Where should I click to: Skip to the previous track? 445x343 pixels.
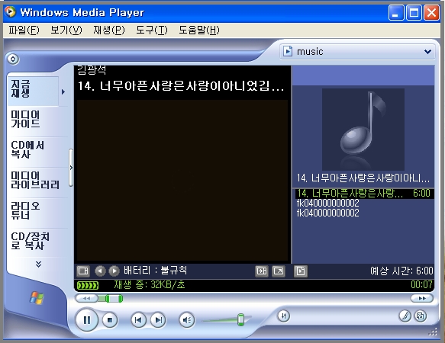pyautogui.click(x=138, y=320)
